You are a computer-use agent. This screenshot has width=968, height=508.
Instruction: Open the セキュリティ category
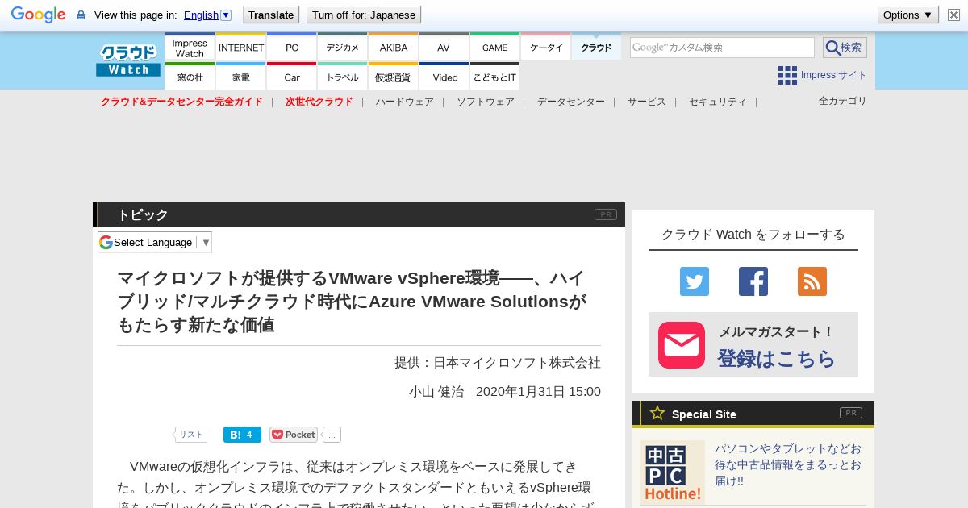coord(718,102)
